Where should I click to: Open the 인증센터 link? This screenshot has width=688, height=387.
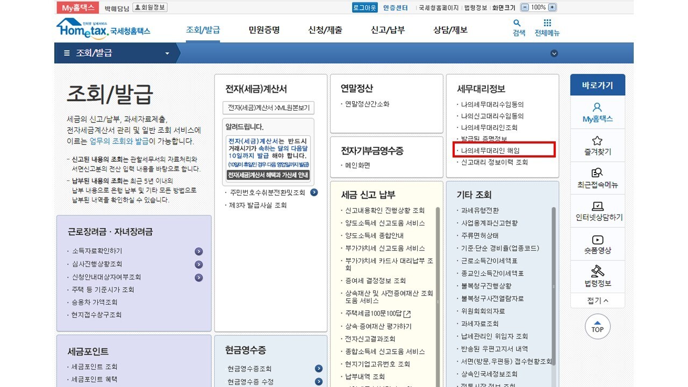[x=396, y=8]
